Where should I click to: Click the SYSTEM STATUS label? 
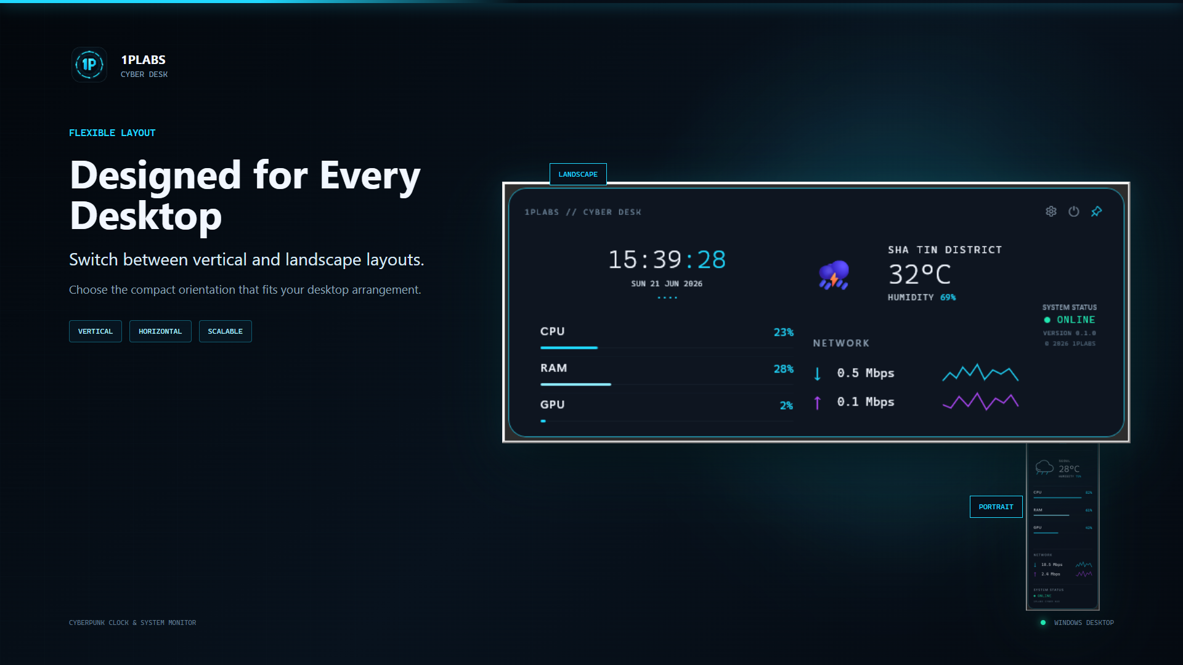[x=1070, y=307]
